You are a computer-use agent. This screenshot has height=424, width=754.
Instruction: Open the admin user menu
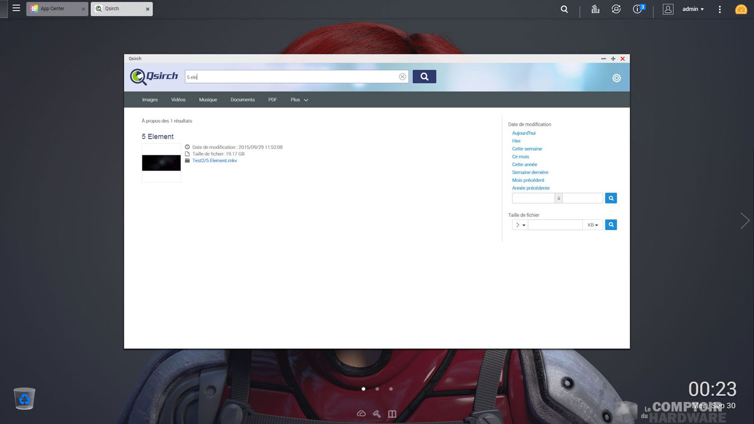tap(693, 9)
